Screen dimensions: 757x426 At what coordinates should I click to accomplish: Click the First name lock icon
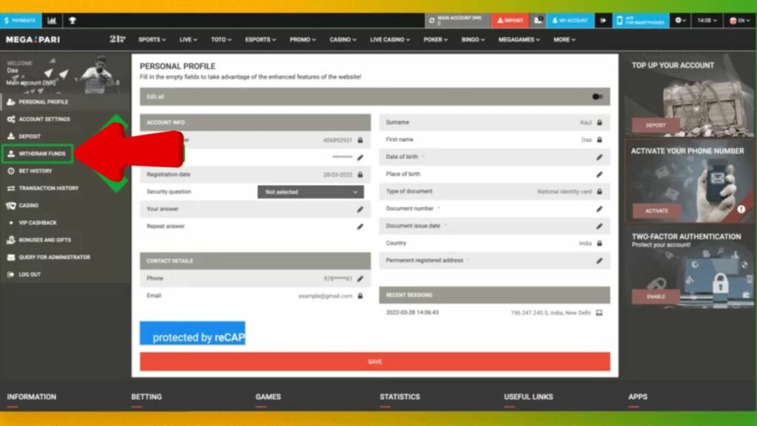600,140
